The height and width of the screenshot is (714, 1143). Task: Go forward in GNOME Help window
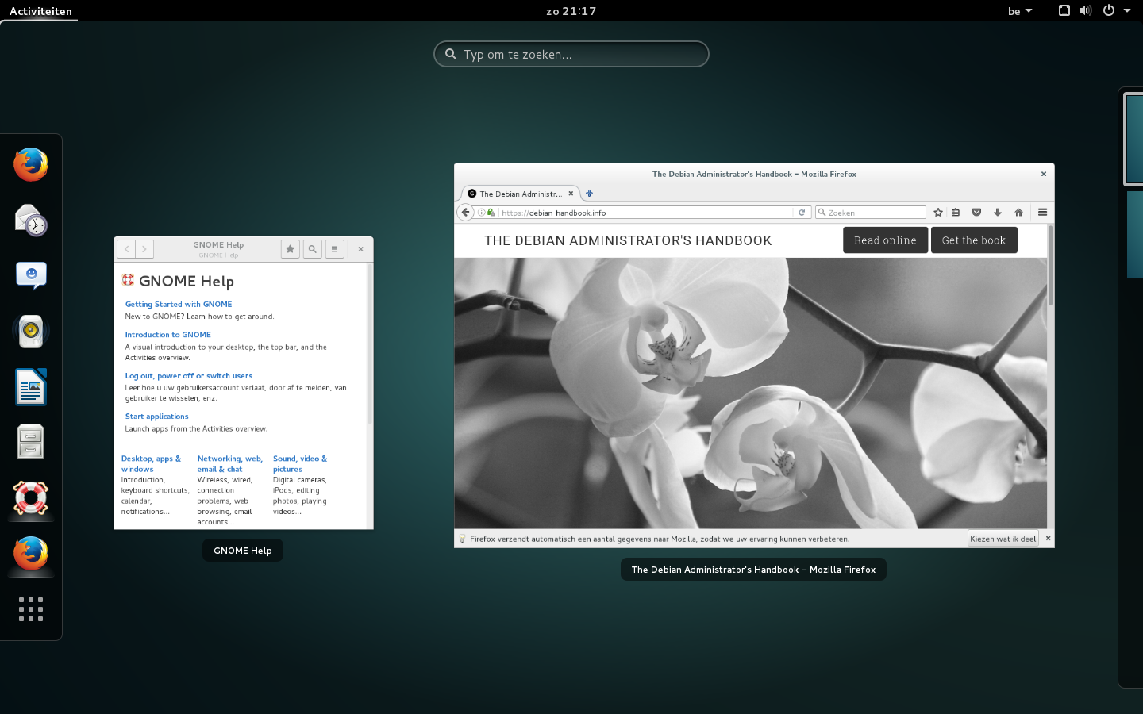tap(144, 249)
